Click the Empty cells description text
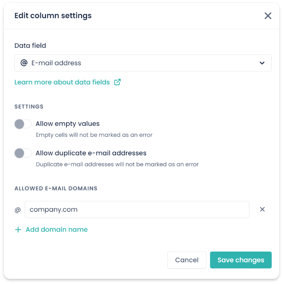The width and height of the screenshot is (283, 284). click(x=94, y=135)
